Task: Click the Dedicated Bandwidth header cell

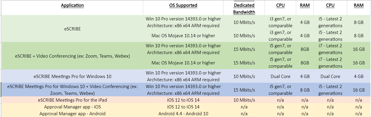Action: pos(244,9)
